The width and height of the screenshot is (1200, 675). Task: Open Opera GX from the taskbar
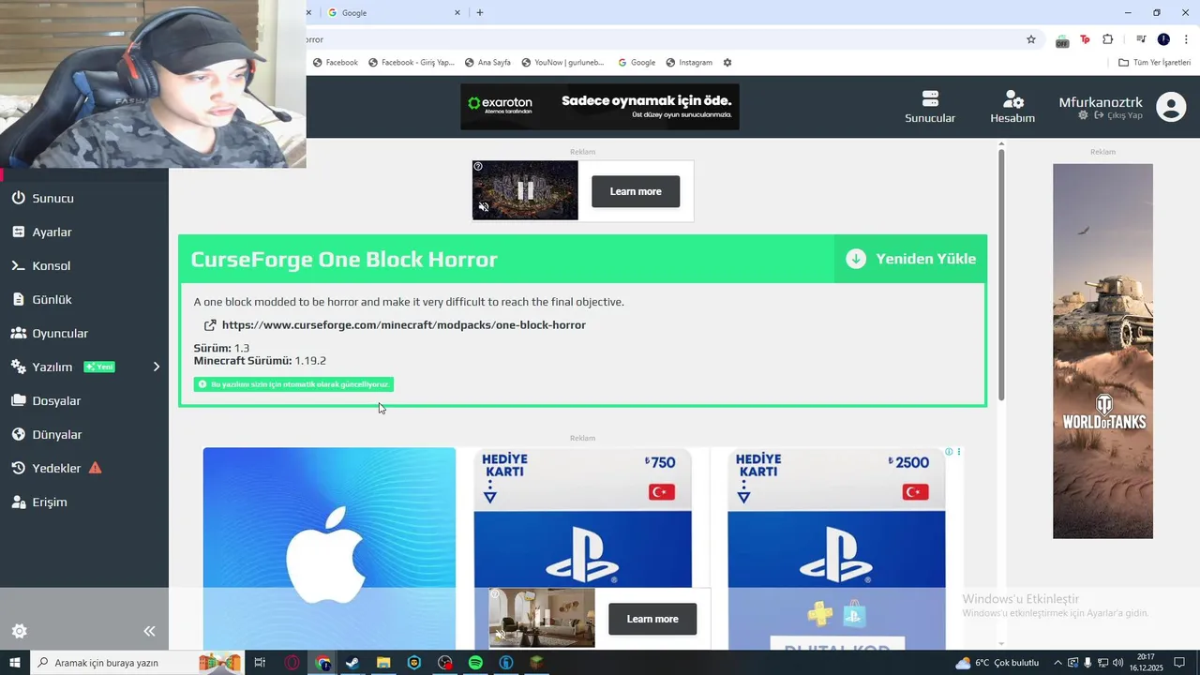(x=292, y=663)
